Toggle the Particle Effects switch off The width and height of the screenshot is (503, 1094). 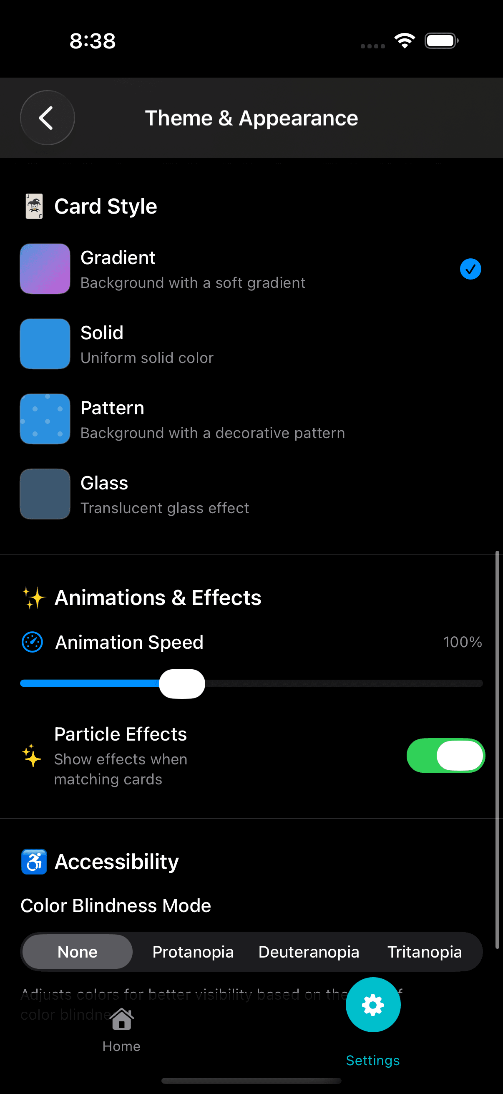pyautogui.click(x=445, y=756)
